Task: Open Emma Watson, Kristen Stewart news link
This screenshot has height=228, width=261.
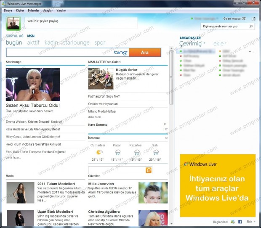Action: coord(34,122)
